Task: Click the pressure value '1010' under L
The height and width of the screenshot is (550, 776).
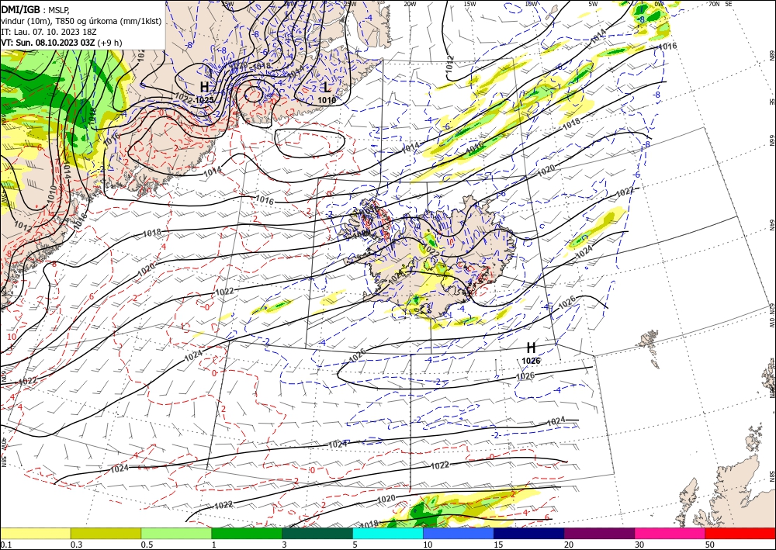Action: pyautogui.click(x=327, y=100)
